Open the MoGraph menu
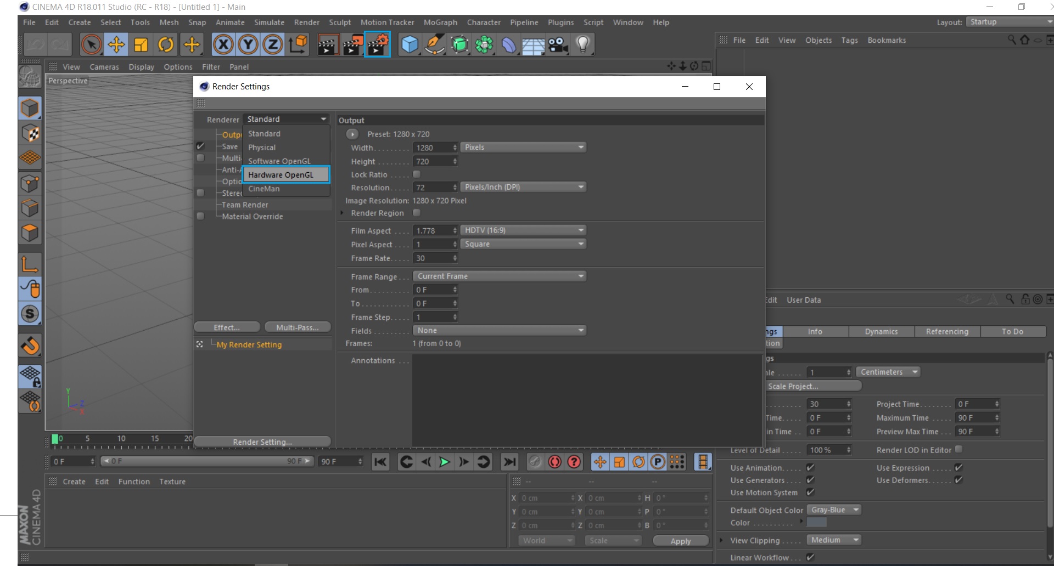 pyautogui.click(x=440, y=22)
